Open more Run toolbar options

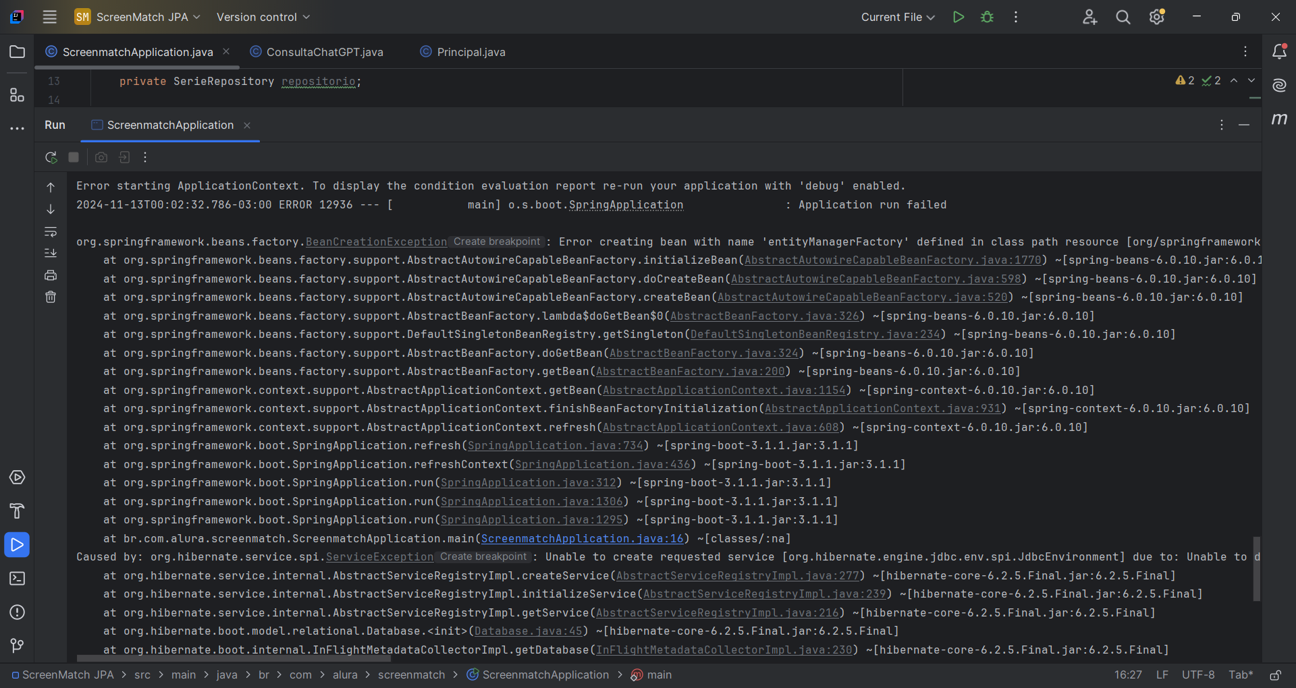pyautogui.click(x=145, y=157)
